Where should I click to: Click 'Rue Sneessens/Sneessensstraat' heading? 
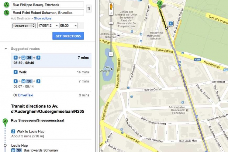(38, 120)
